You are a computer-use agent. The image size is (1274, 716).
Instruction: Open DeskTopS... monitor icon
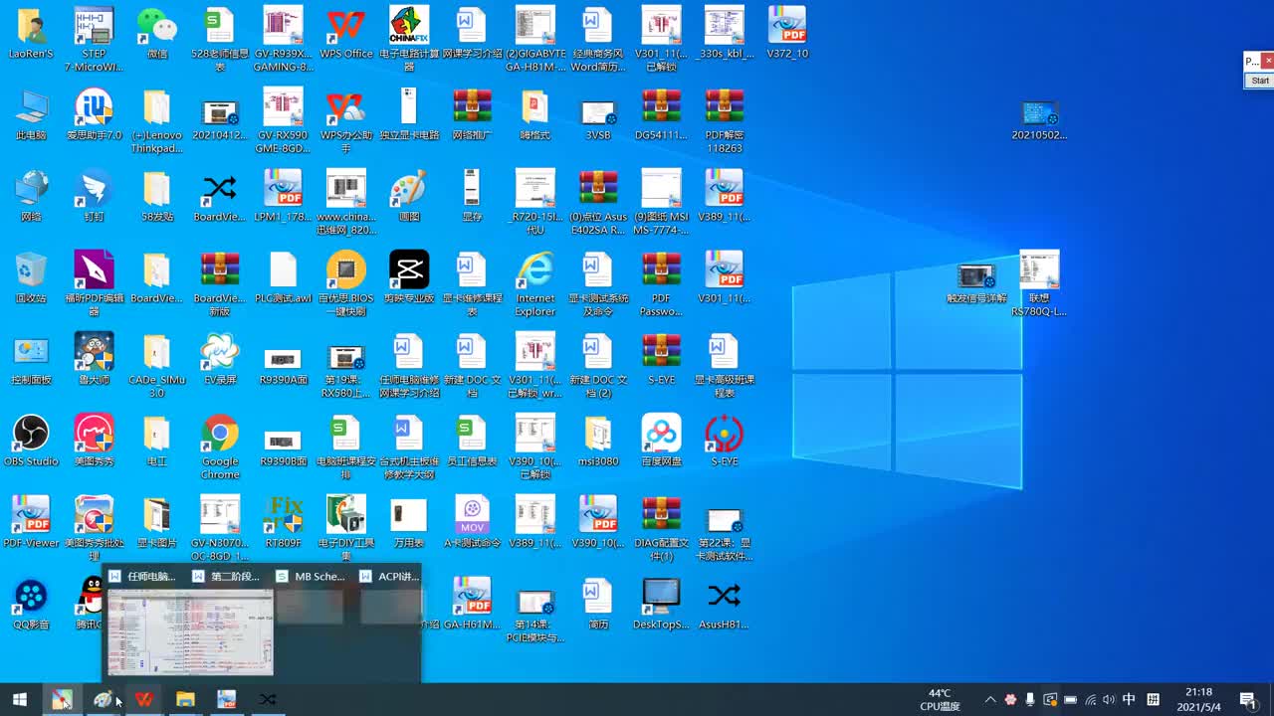(x=661, y=605)
